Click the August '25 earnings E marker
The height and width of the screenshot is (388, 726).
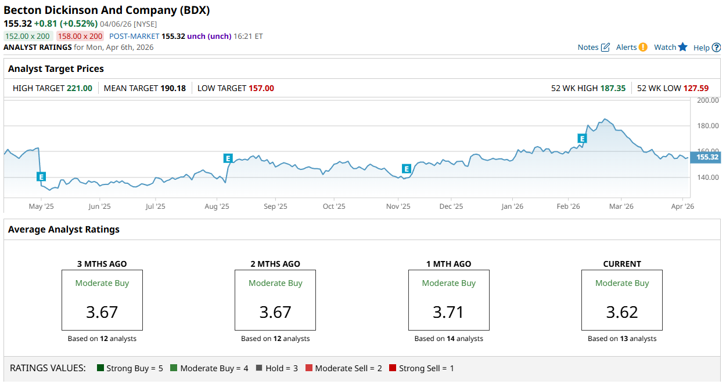(x=228, y=158)
